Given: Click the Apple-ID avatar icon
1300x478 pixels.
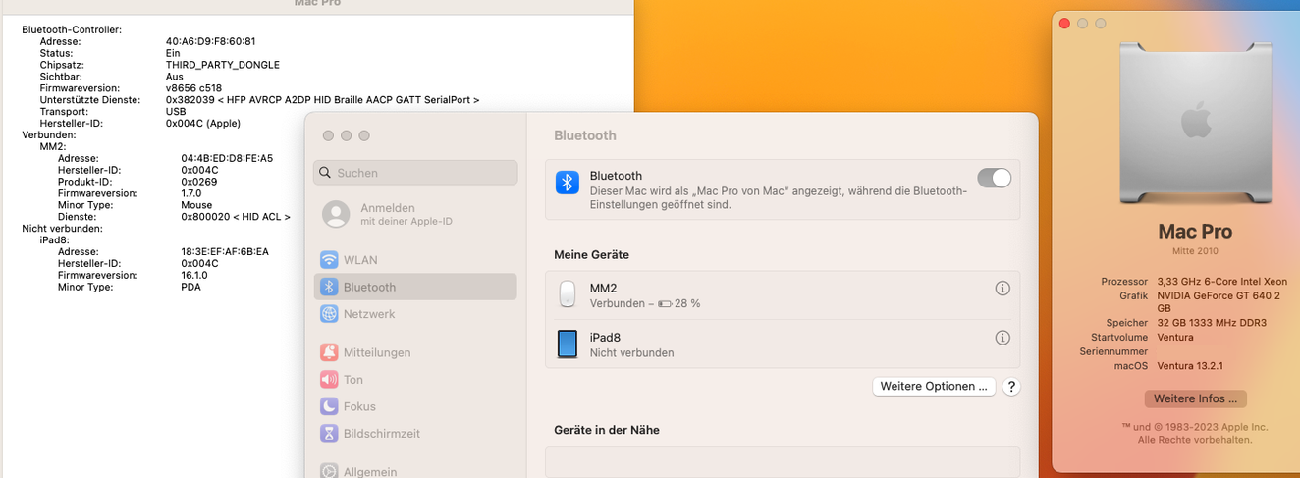Looking at the screenshot, I should [336, 214].
